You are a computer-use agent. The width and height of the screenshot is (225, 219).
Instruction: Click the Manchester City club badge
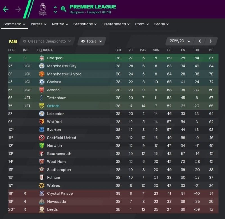coord(42,66)
